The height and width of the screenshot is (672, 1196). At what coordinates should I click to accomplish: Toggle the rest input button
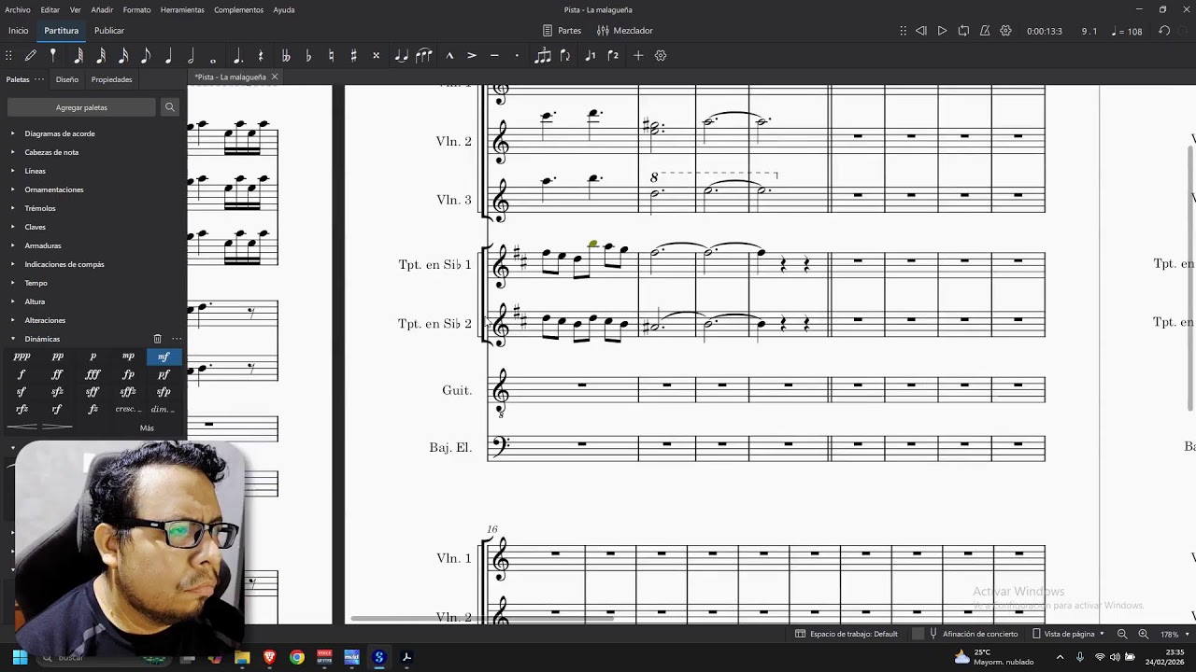click(x=261, y=56)
